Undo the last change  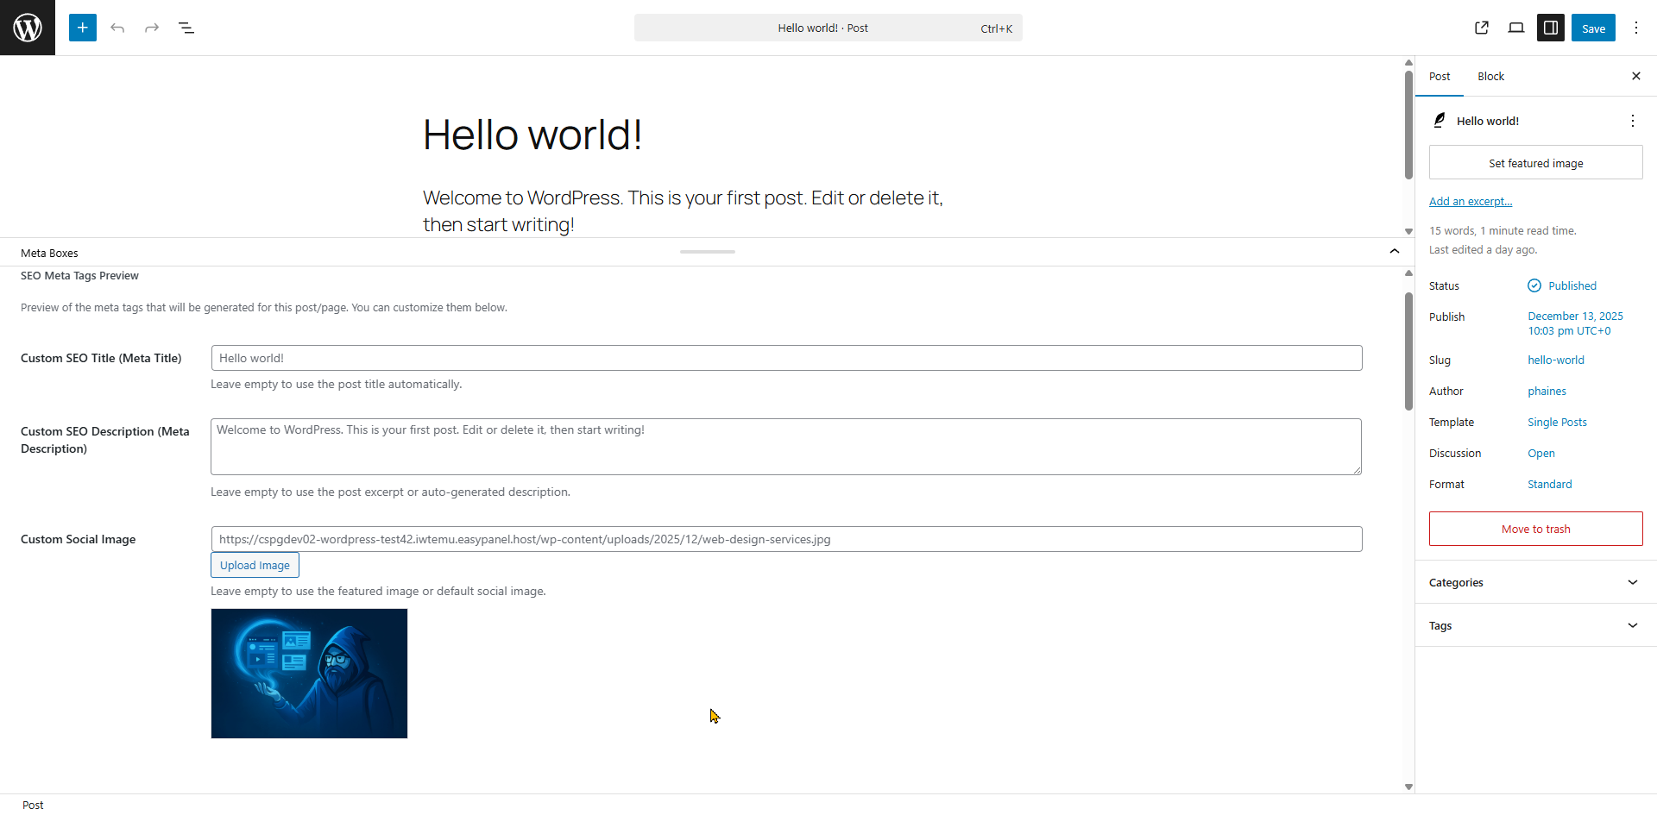(117, 27)
